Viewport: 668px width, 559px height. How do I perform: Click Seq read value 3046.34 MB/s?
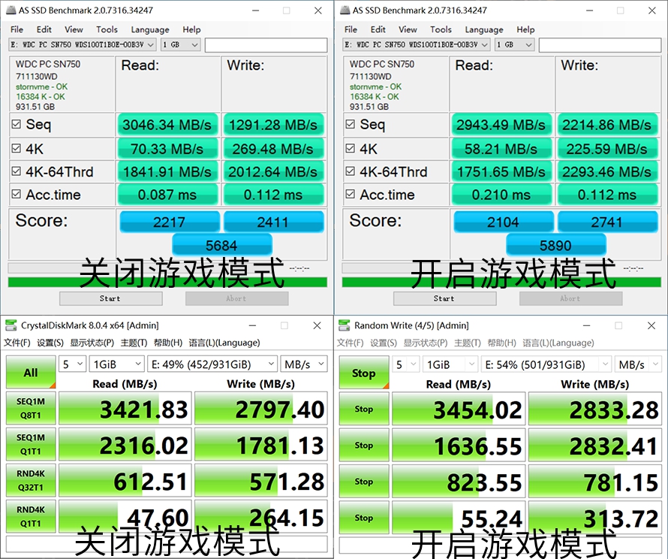(167, 125)
